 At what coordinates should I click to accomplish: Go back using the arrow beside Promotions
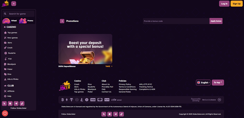(x=62, y=21)
